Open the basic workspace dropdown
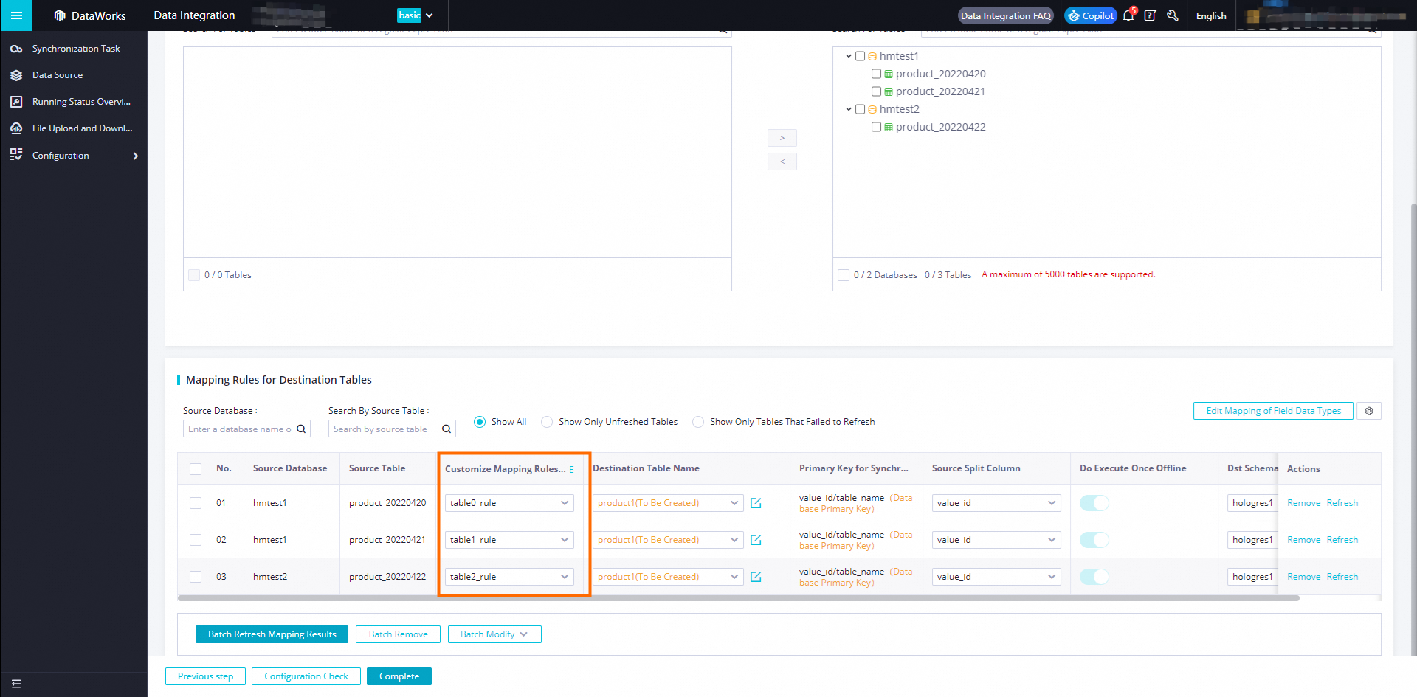 tap(416, 15)
